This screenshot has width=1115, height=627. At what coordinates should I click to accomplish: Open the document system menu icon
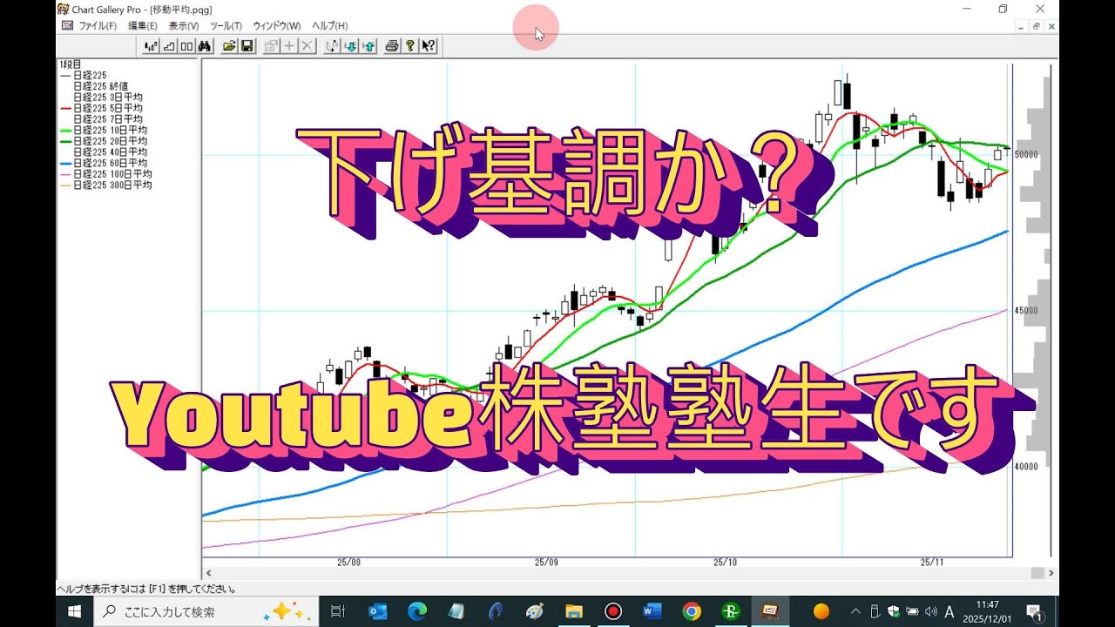pos(67,26)
